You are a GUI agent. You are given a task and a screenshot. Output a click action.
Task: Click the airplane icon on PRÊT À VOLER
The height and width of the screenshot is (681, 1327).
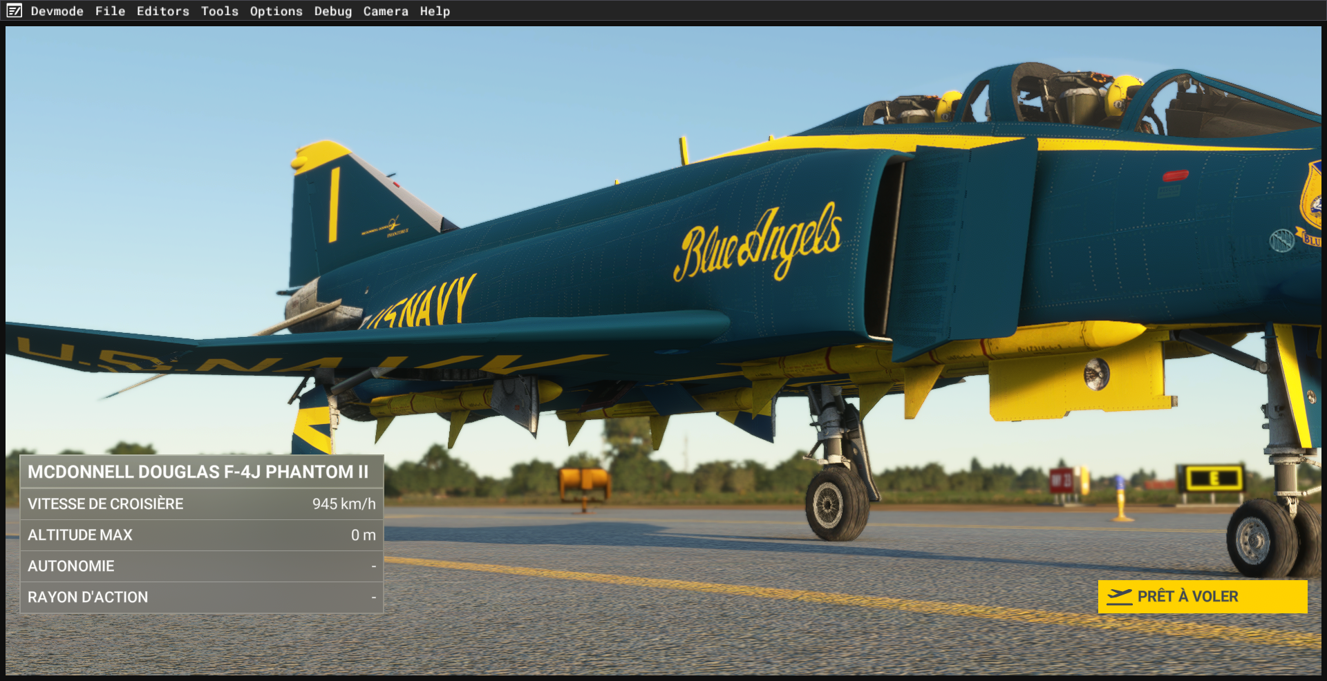pyautogui.click(x=1119, y=596)
